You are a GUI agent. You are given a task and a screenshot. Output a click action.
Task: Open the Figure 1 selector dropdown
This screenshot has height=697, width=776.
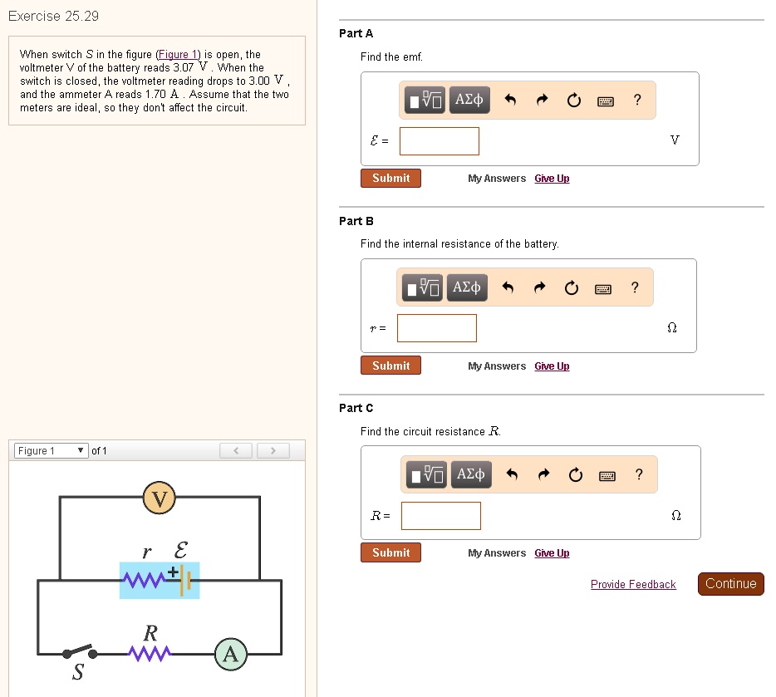tap(50, 450)
